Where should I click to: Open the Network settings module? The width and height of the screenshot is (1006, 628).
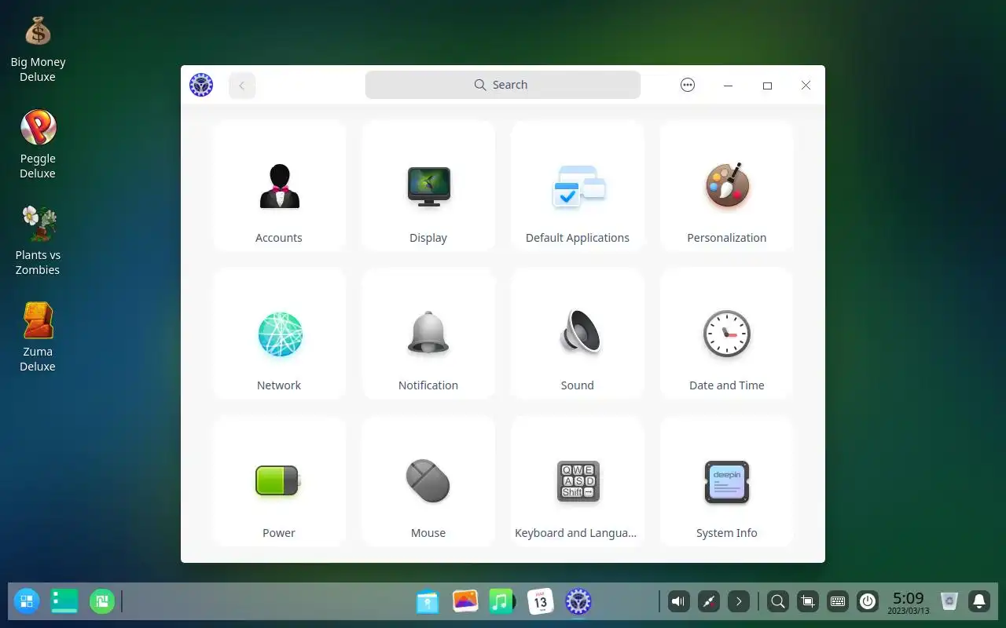point(279,334)
